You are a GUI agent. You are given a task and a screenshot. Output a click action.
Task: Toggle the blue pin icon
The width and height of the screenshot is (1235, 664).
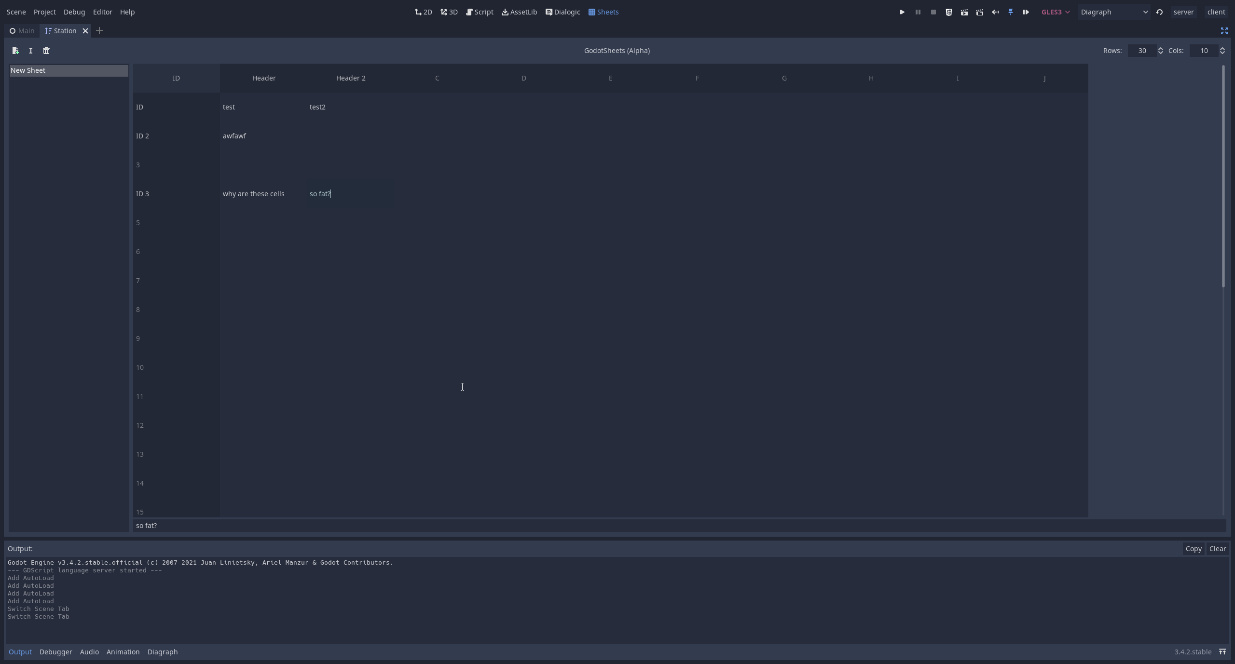coord(1010,12)
